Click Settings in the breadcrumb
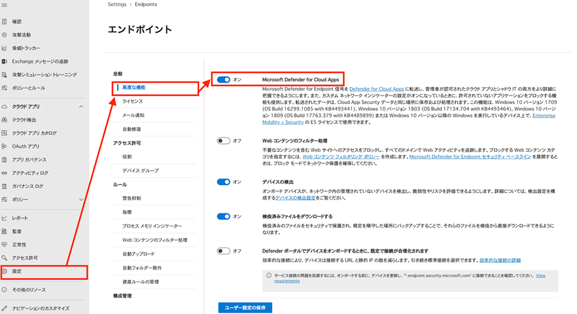This screenshot has width=577, height=314. (x=116, y=5)
